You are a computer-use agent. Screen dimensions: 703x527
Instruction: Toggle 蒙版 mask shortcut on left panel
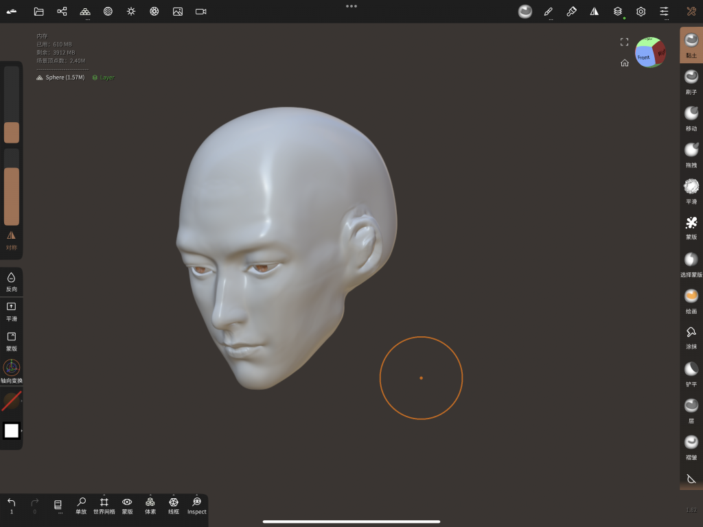pyautogui.click(x=11, y=342)
